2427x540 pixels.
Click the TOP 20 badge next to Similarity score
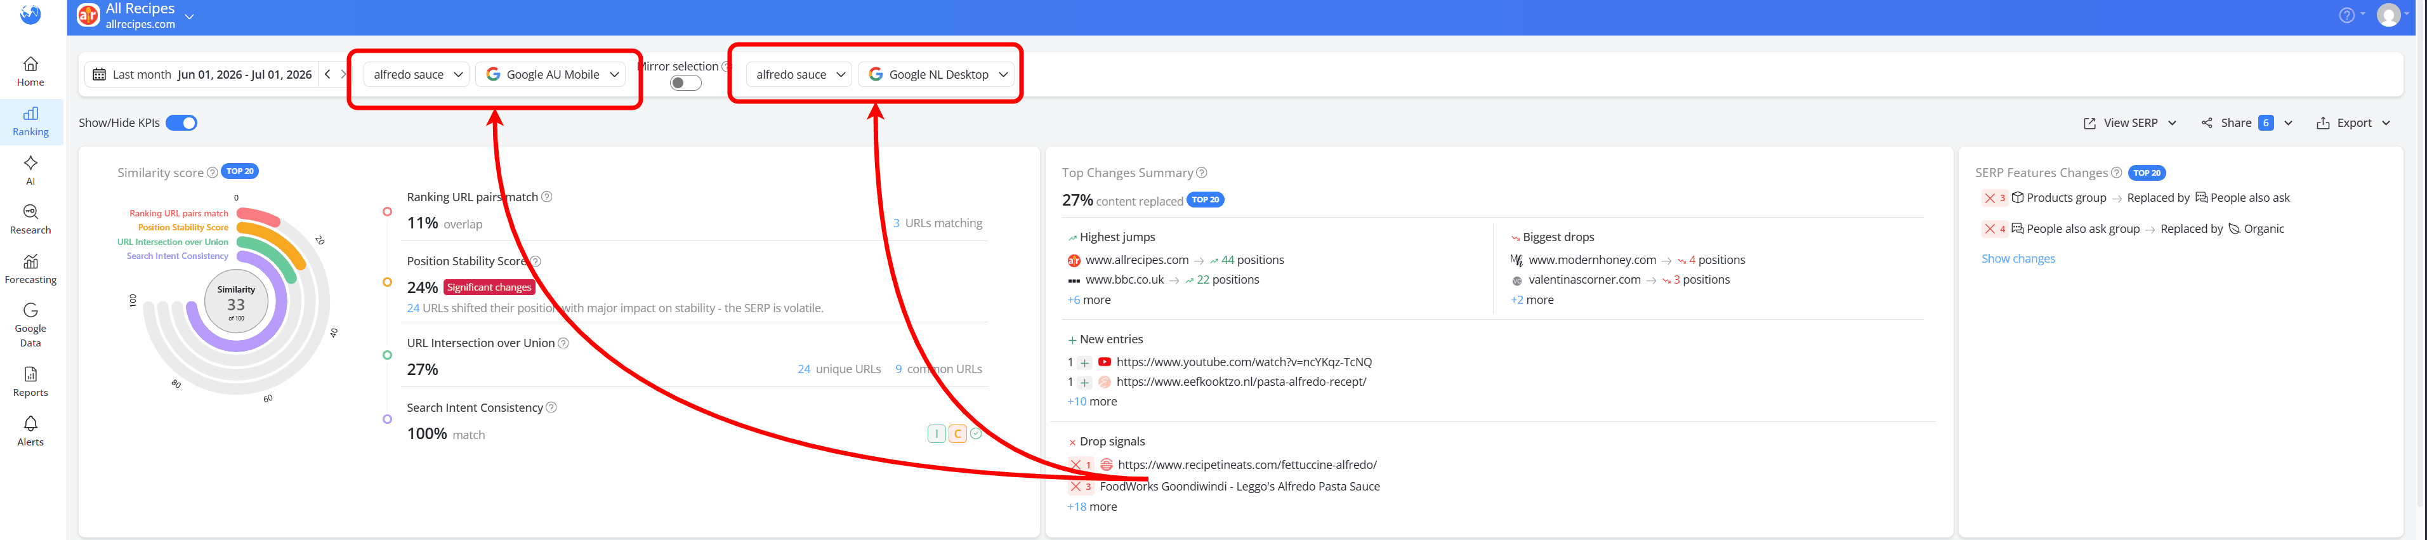[x=240, y=171]
